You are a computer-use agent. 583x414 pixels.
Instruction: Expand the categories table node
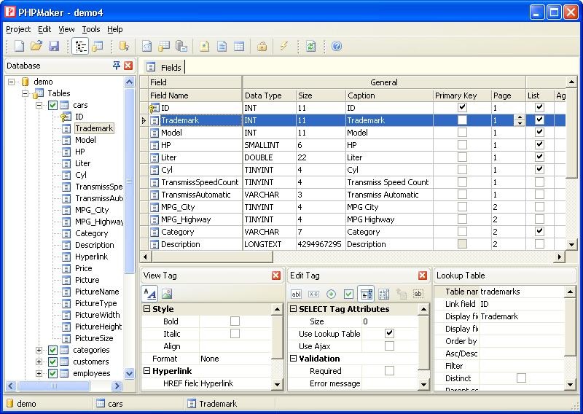[39, 350]
